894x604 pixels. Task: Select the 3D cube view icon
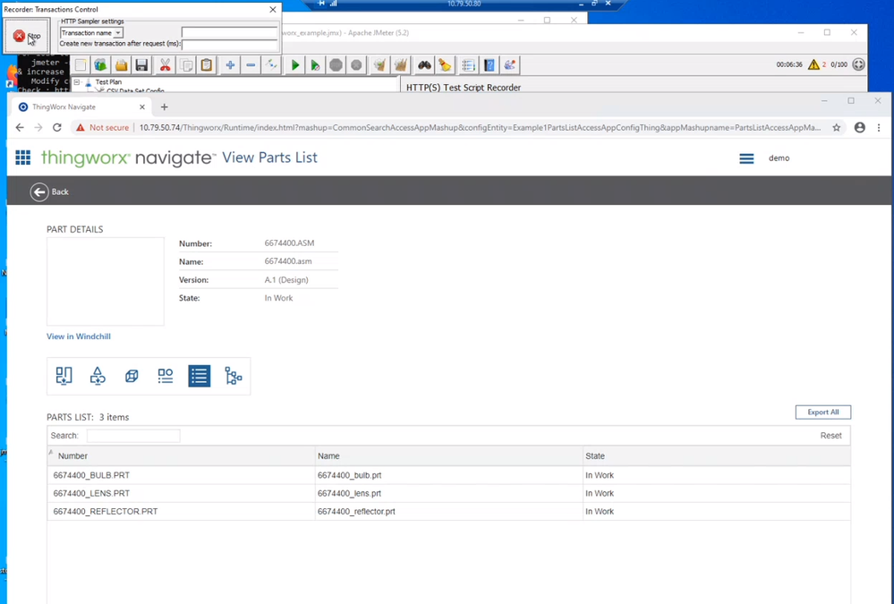click(132, 376)
